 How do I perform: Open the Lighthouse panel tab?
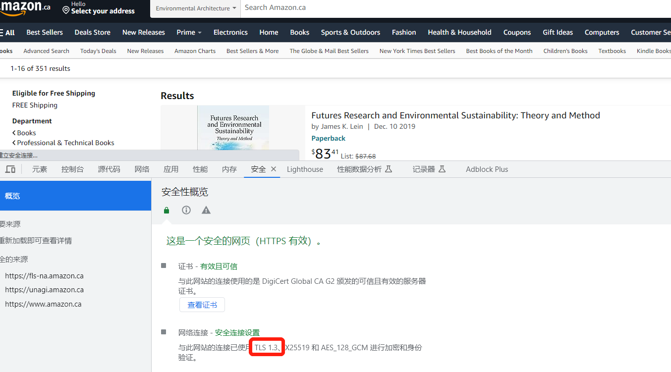coord(305,169)
